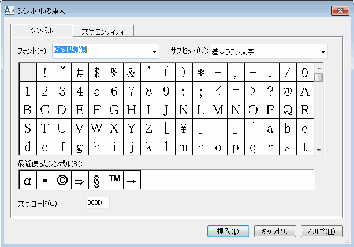Select the digit 9 cell
This screenshot has height=247, width=354.
[167, 91]
